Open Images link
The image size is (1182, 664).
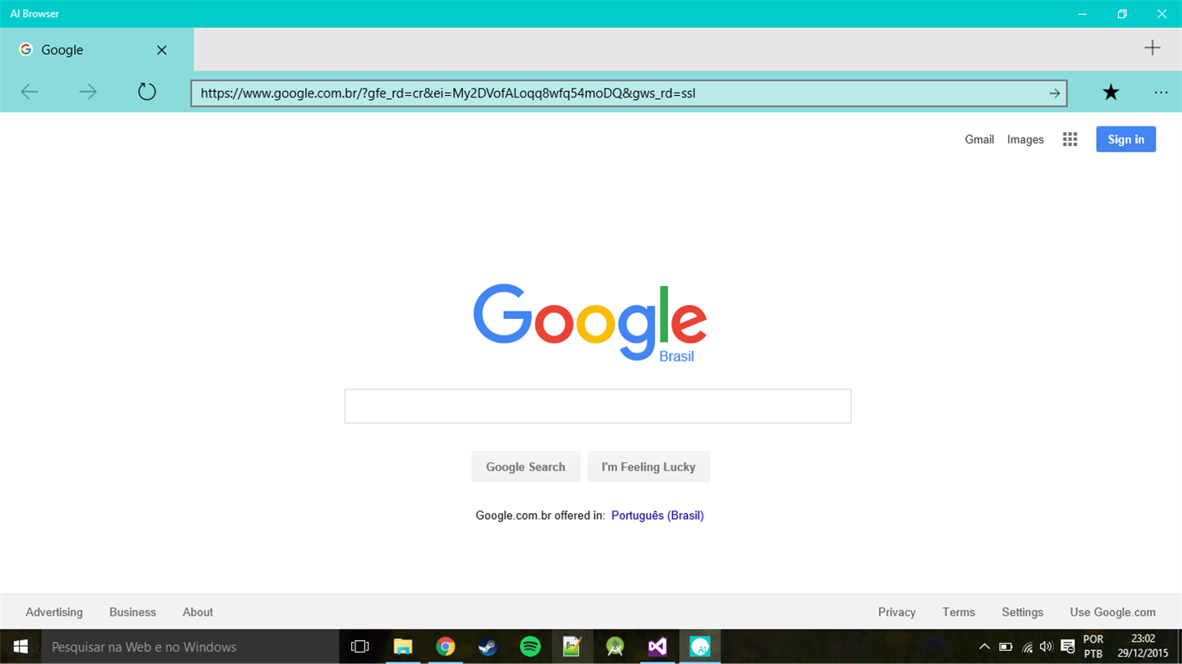point(1025,139)
